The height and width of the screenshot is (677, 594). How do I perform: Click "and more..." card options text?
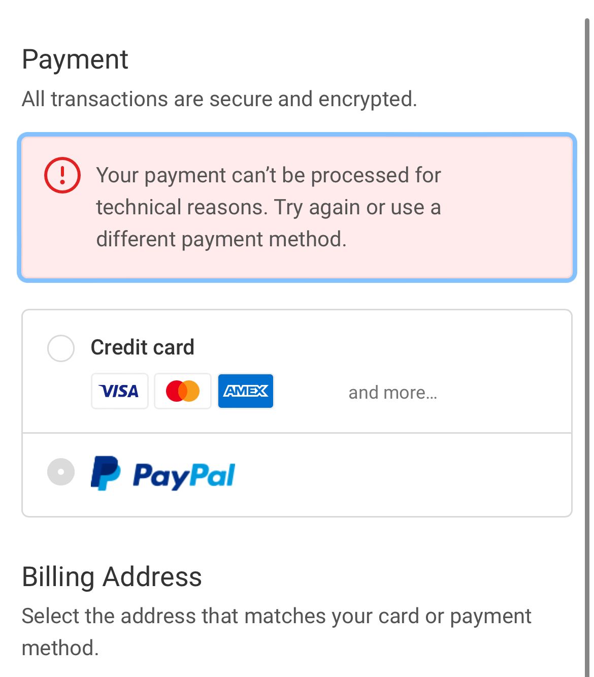[x=392, y=393]
